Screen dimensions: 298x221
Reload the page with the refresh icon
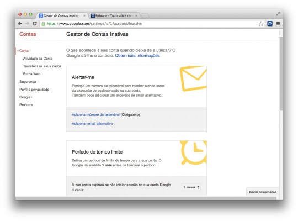pyautogui.click(x=35, y=24)
